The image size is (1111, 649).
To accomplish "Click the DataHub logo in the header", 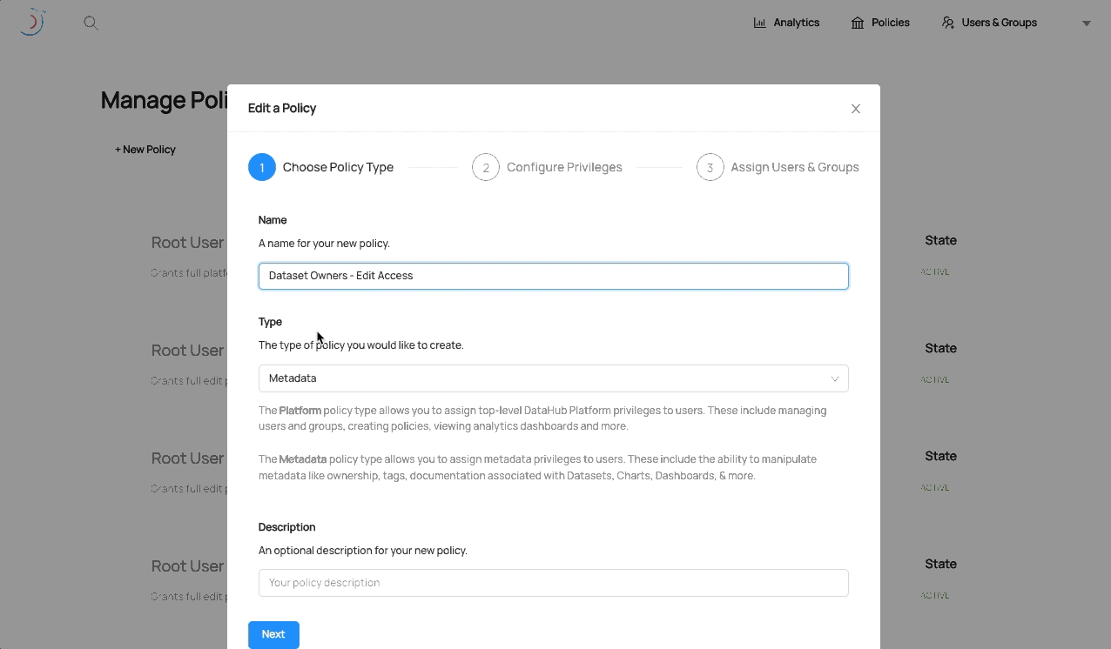I will [x=32, y=22].
